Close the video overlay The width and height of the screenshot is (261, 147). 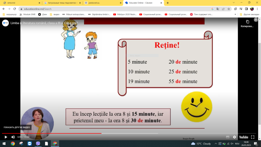pyautogui.click(x=256, y=20)
